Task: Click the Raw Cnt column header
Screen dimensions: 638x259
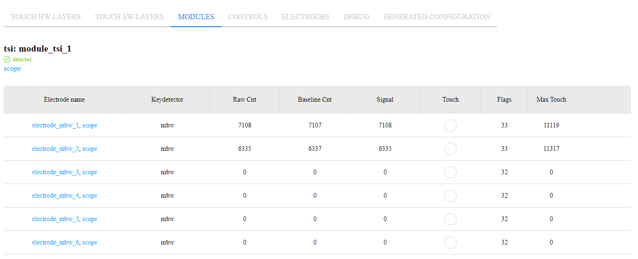Action: pos(244,100)
